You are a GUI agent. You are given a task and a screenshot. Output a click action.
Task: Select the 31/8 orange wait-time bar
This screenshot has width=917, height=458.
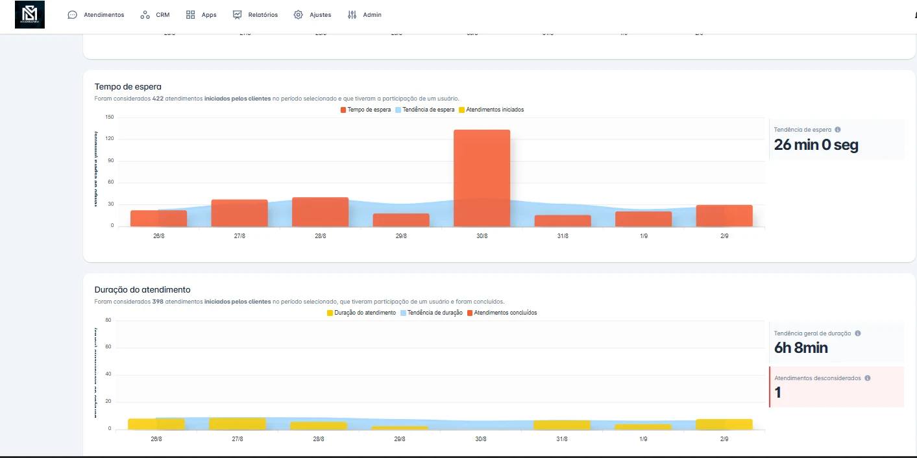tap(563, 221)
